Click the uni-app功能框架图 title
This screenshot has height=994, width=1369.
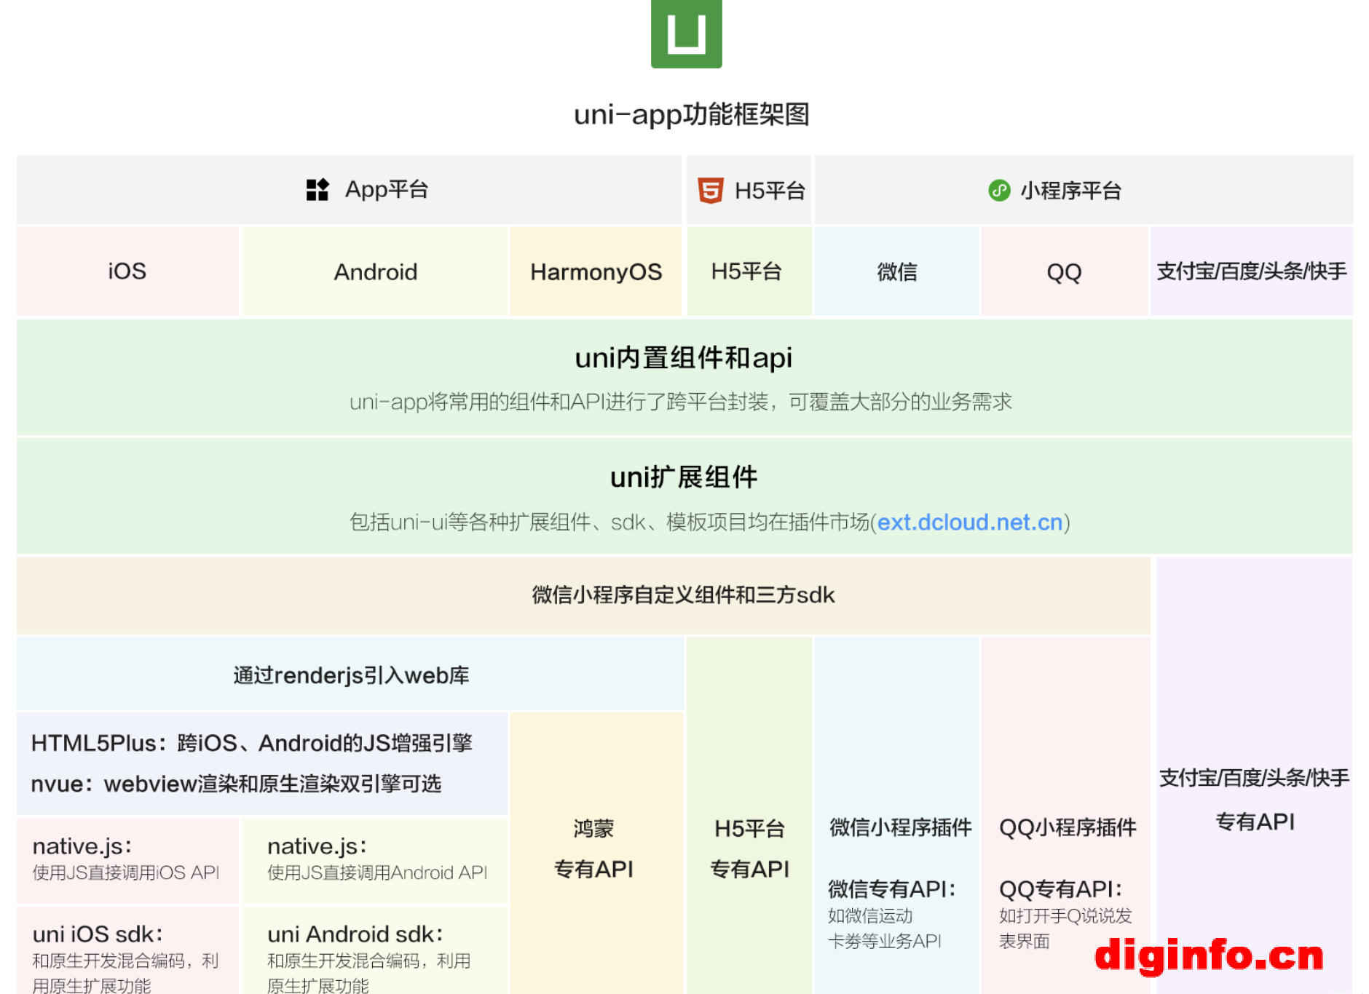click(x=692, y=114)
